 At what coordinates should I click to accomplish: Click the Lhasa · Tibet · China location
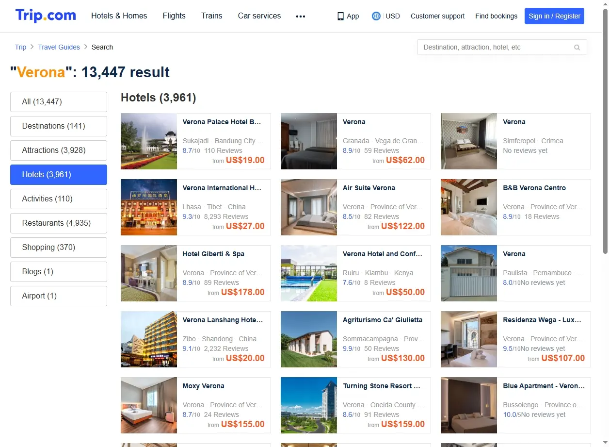[x=214, y=207]
